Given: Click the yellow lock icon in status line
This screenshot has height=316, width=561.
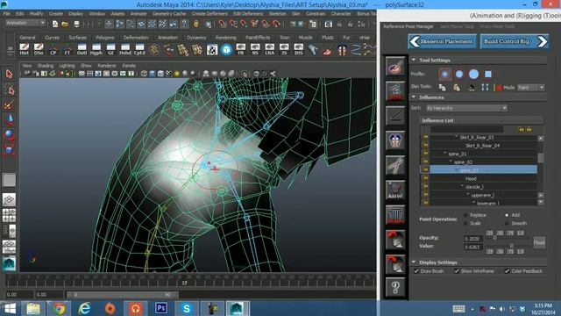Looking at the screenshot, I should coord(196,24).
